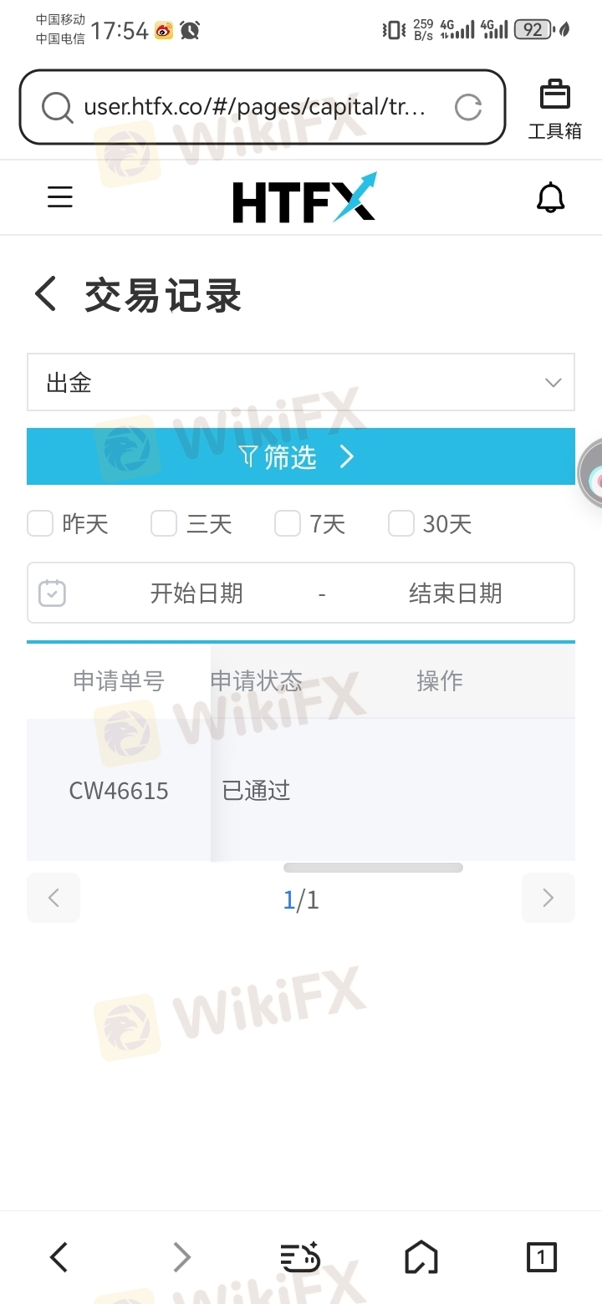602x1304 pixels.
Task: Check the 7天 checkbox
Action: tap(288, 524)
